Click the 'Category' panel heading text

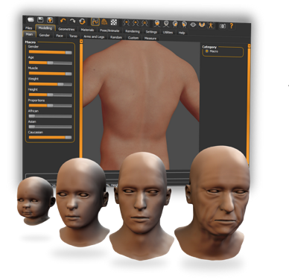pos(209,47)
